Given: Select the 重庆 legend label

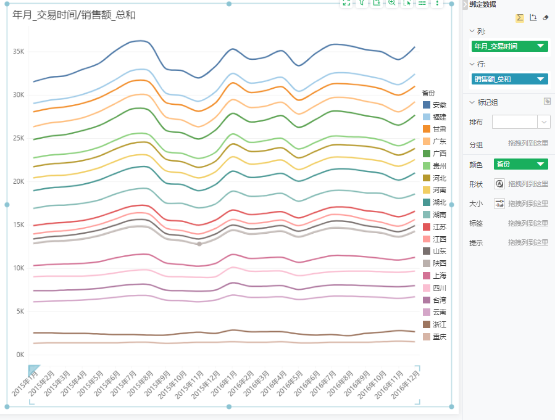Looking at the screenshot, I should pyautogui.click(x=440, y=337).
